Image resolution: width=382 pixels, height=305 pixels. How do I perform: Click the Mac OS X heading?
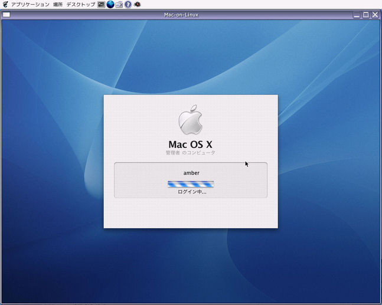click(x=191, y=145)
